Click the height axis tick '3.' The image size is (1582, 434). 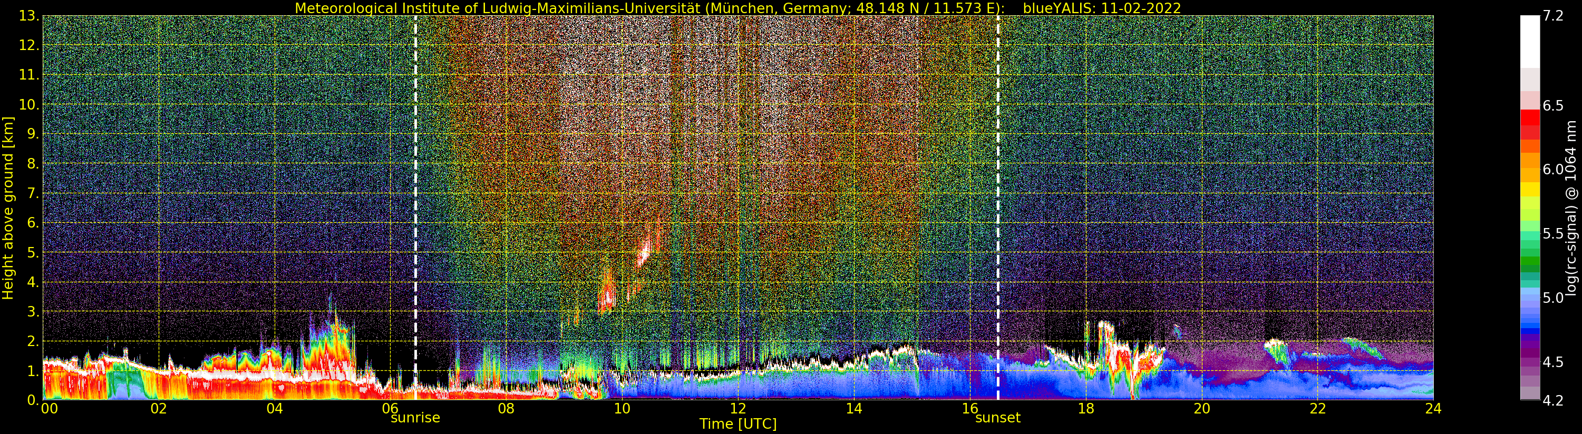tap(33, 312)
